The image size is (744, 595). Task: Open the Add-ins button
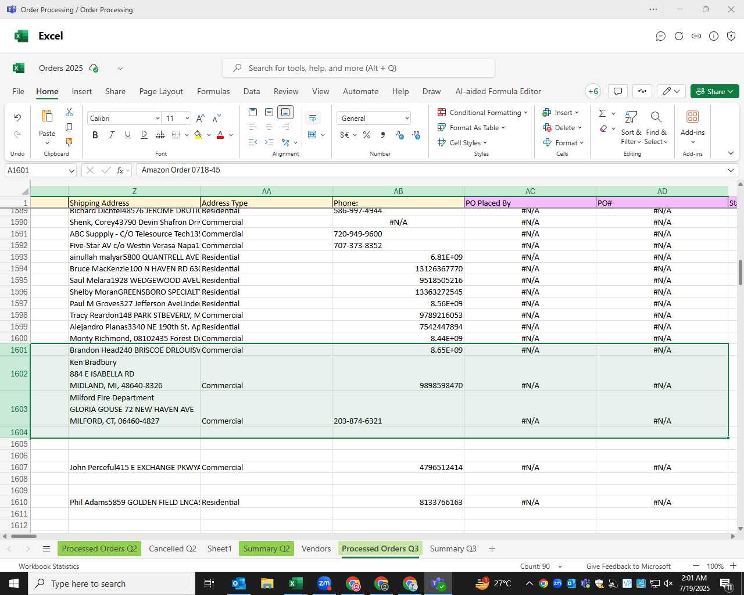(693, 127)
